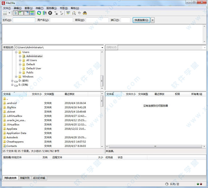Expand the Default tree node
This screenshot has width=208, height=188.
[x=20, y=65]
